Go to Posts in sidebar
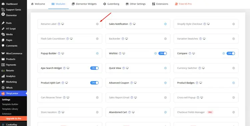This screenshot has height=126, width=250. [13, 23]
